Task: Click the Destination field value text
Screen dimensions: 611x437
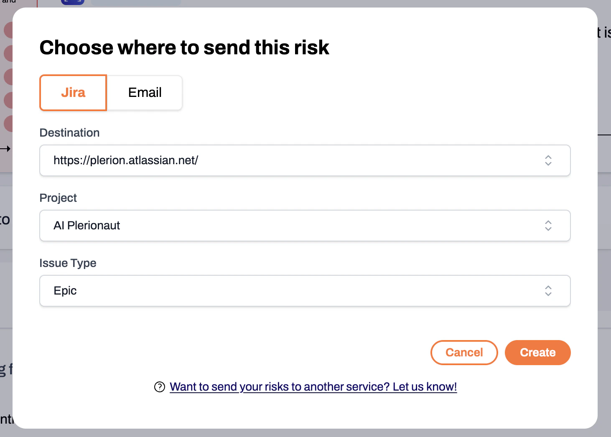Action: click(125, 160)
